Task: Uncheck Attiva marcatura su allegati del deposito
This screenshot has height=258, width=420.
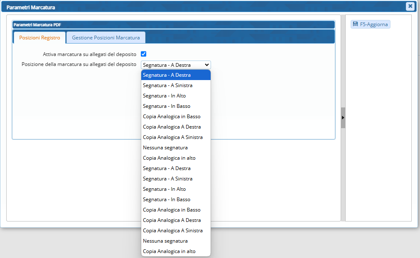Action: pyautogui.click(x=144, y=54)
